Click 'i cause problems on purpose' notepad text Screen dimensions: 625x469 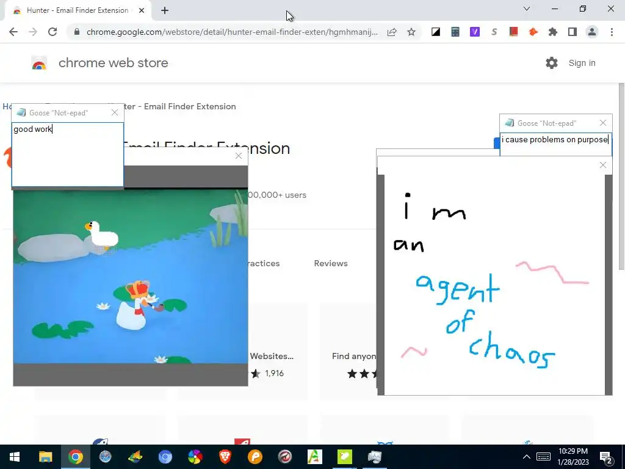click(x=554, y=140)
